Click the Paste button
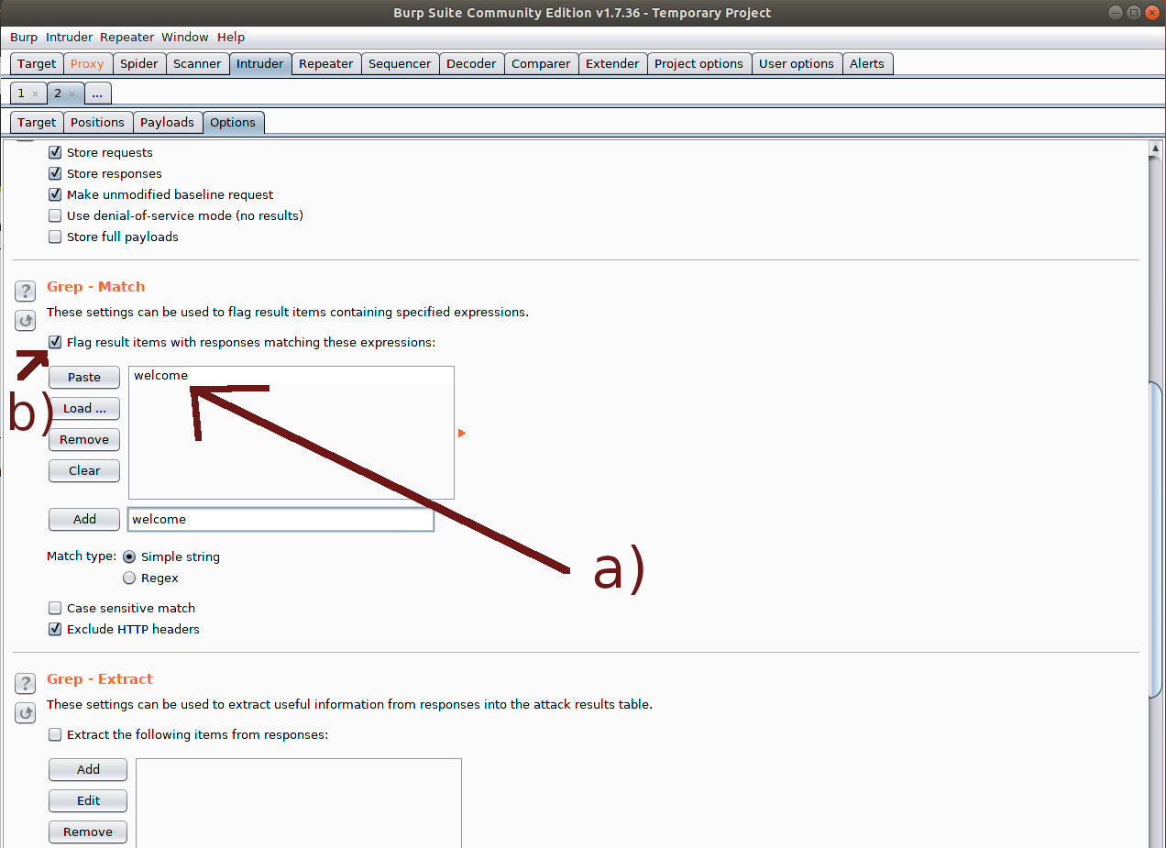The width and height of the screenshot is (1166, 848). (84, 377)
